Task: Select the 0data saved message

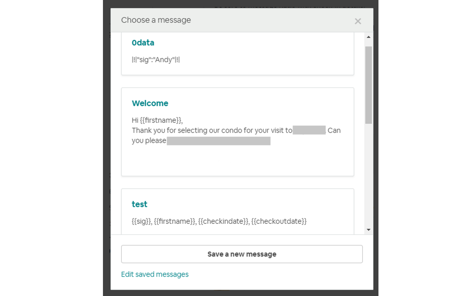Action: click(237, 54)
